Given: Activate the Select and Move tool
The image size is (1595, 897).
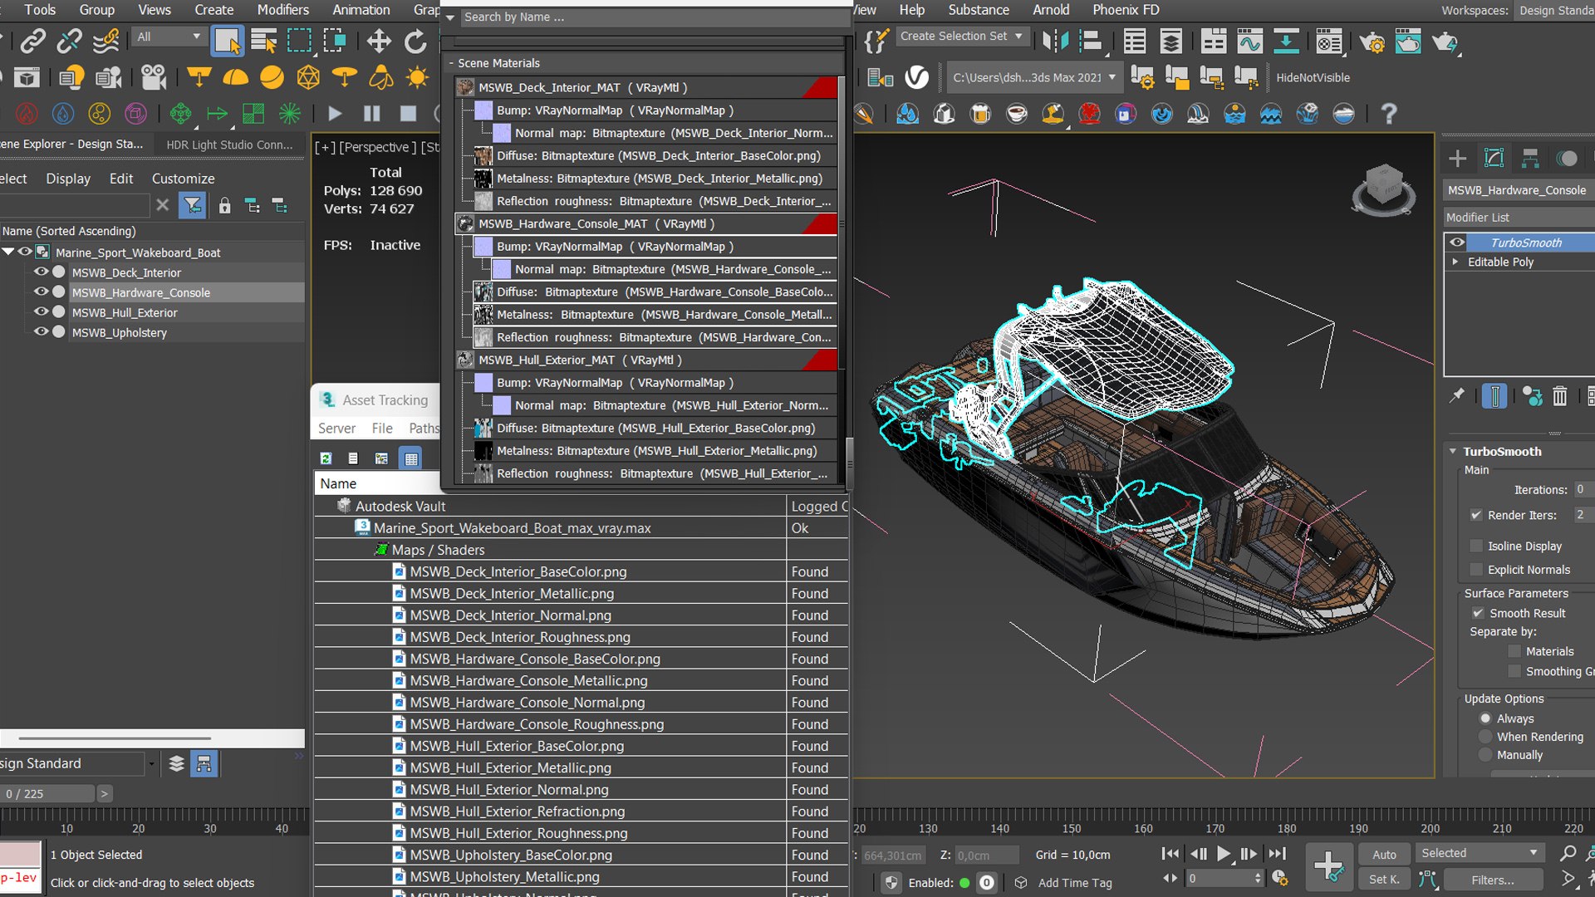Looking at the screenshot, I should click(x=379, y=41).
